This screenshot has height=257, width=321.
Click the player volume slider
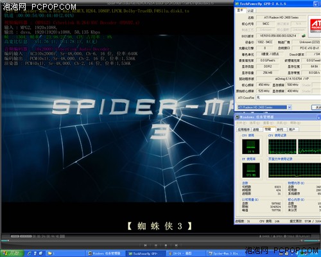tap(311, 241)
